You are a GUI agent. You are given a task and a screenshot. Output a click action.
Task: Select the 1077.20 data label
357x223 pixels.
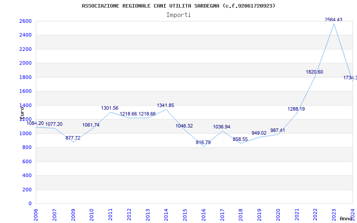[x=54, y=124]
